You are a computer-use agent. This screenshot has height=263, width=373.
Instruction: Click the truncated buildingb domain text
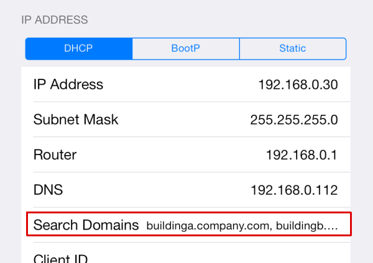(306, 225)
